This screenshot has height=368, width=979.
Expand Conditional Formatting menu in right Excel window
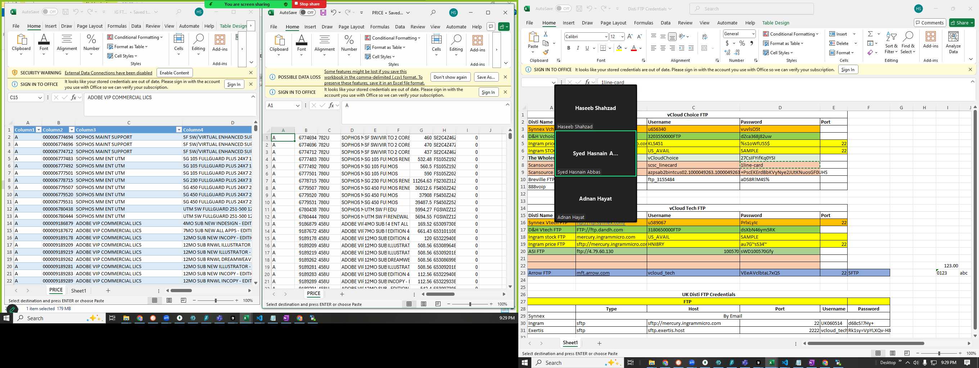pos(791,34)
